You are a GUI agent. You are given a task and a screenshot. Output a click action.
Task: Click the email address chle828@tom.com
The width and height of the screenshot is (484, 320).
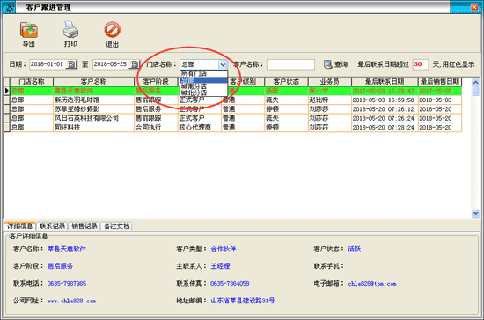click(x=372, y=284)
